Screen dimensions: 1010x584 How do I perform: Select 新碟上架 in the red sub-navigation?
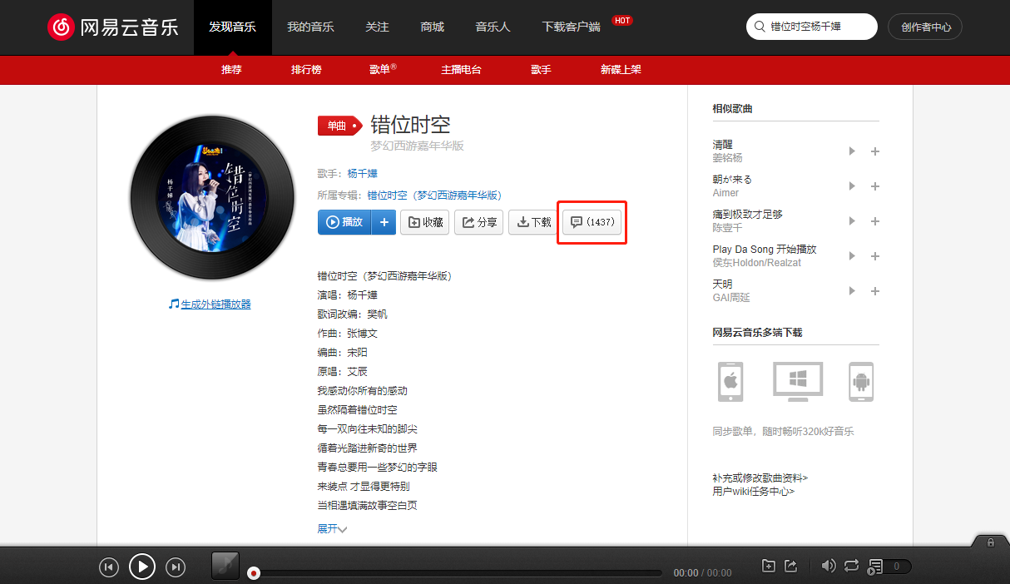(x=621, y=70)
